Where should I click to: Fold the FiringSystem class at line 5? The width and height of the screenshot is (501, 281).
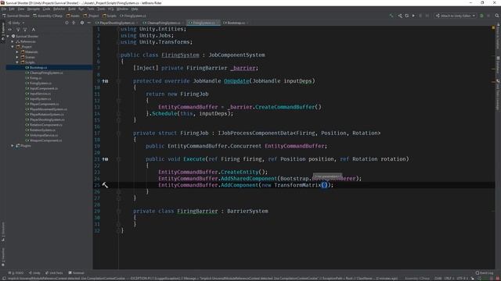[x=118, y=55]
